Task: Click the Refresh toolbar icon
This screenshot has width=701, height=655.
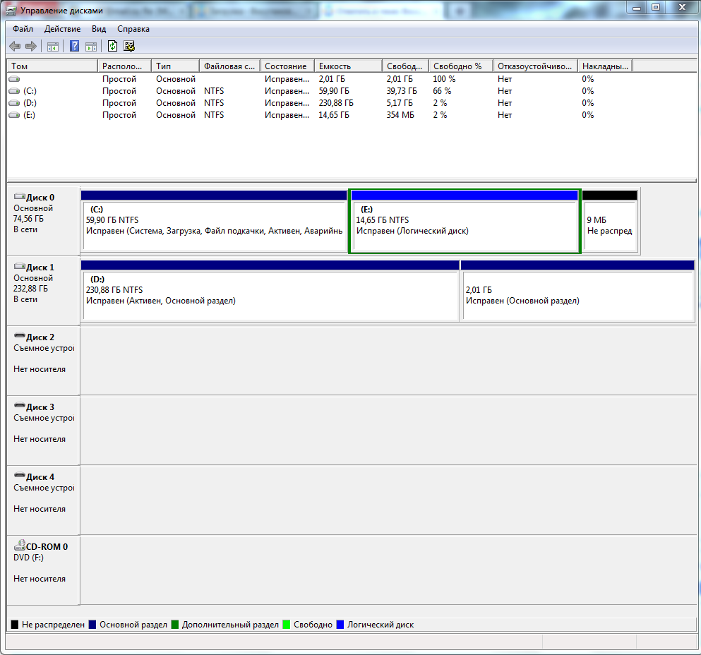Action: [113, 46]
